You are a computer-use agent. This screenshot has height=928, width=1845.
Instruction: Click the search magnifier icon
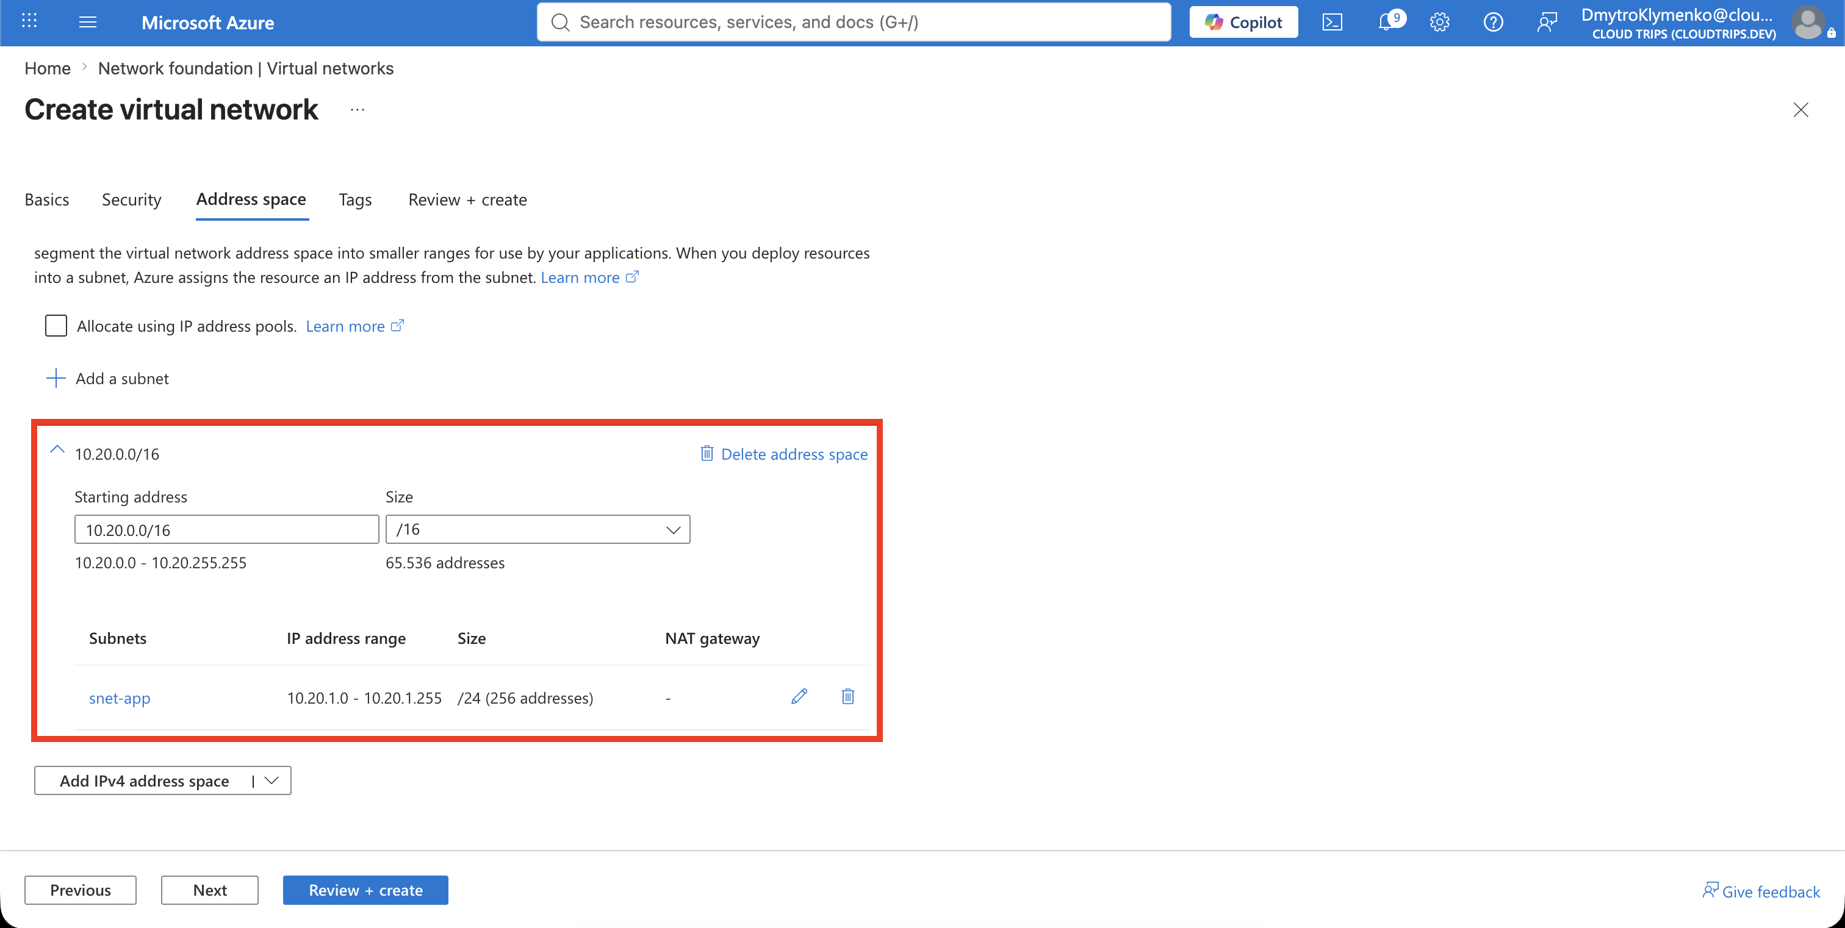click(560, 22)
